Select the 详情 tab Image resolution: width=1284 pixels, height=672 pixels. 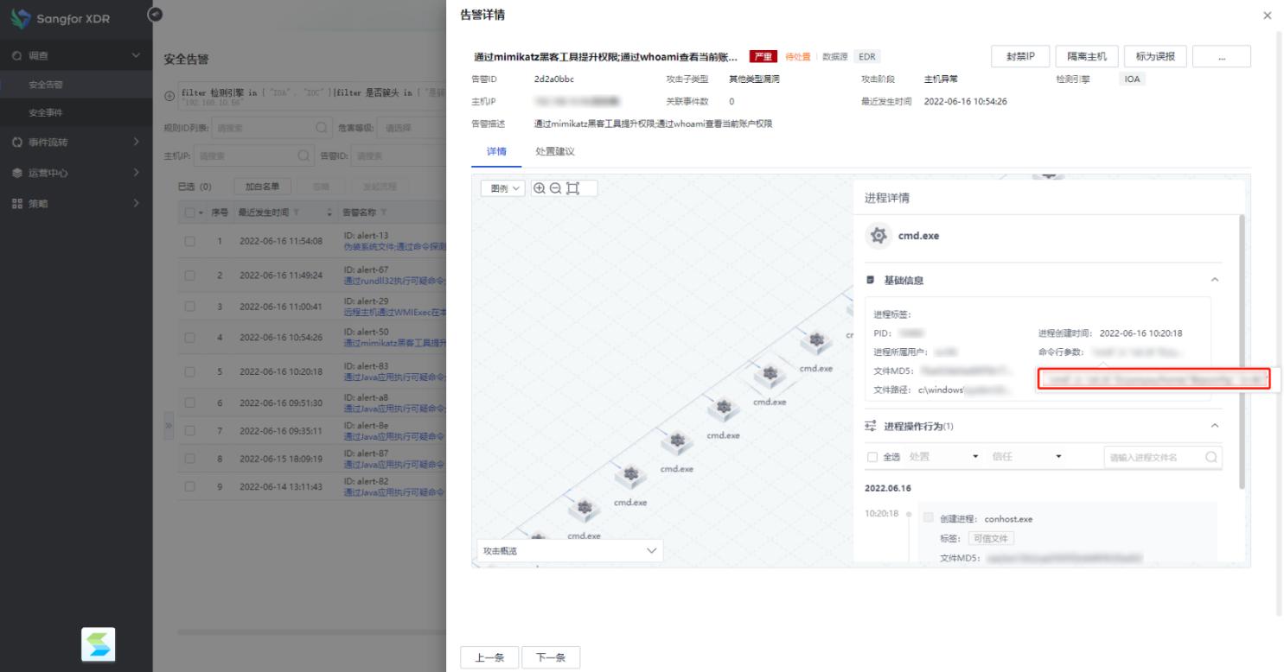496,151
